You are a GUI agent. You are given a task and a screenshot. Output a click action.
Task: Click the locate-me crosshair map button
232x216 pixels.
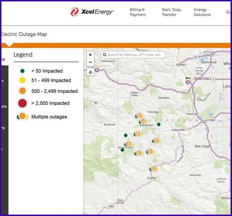click(x=91, y=72)
